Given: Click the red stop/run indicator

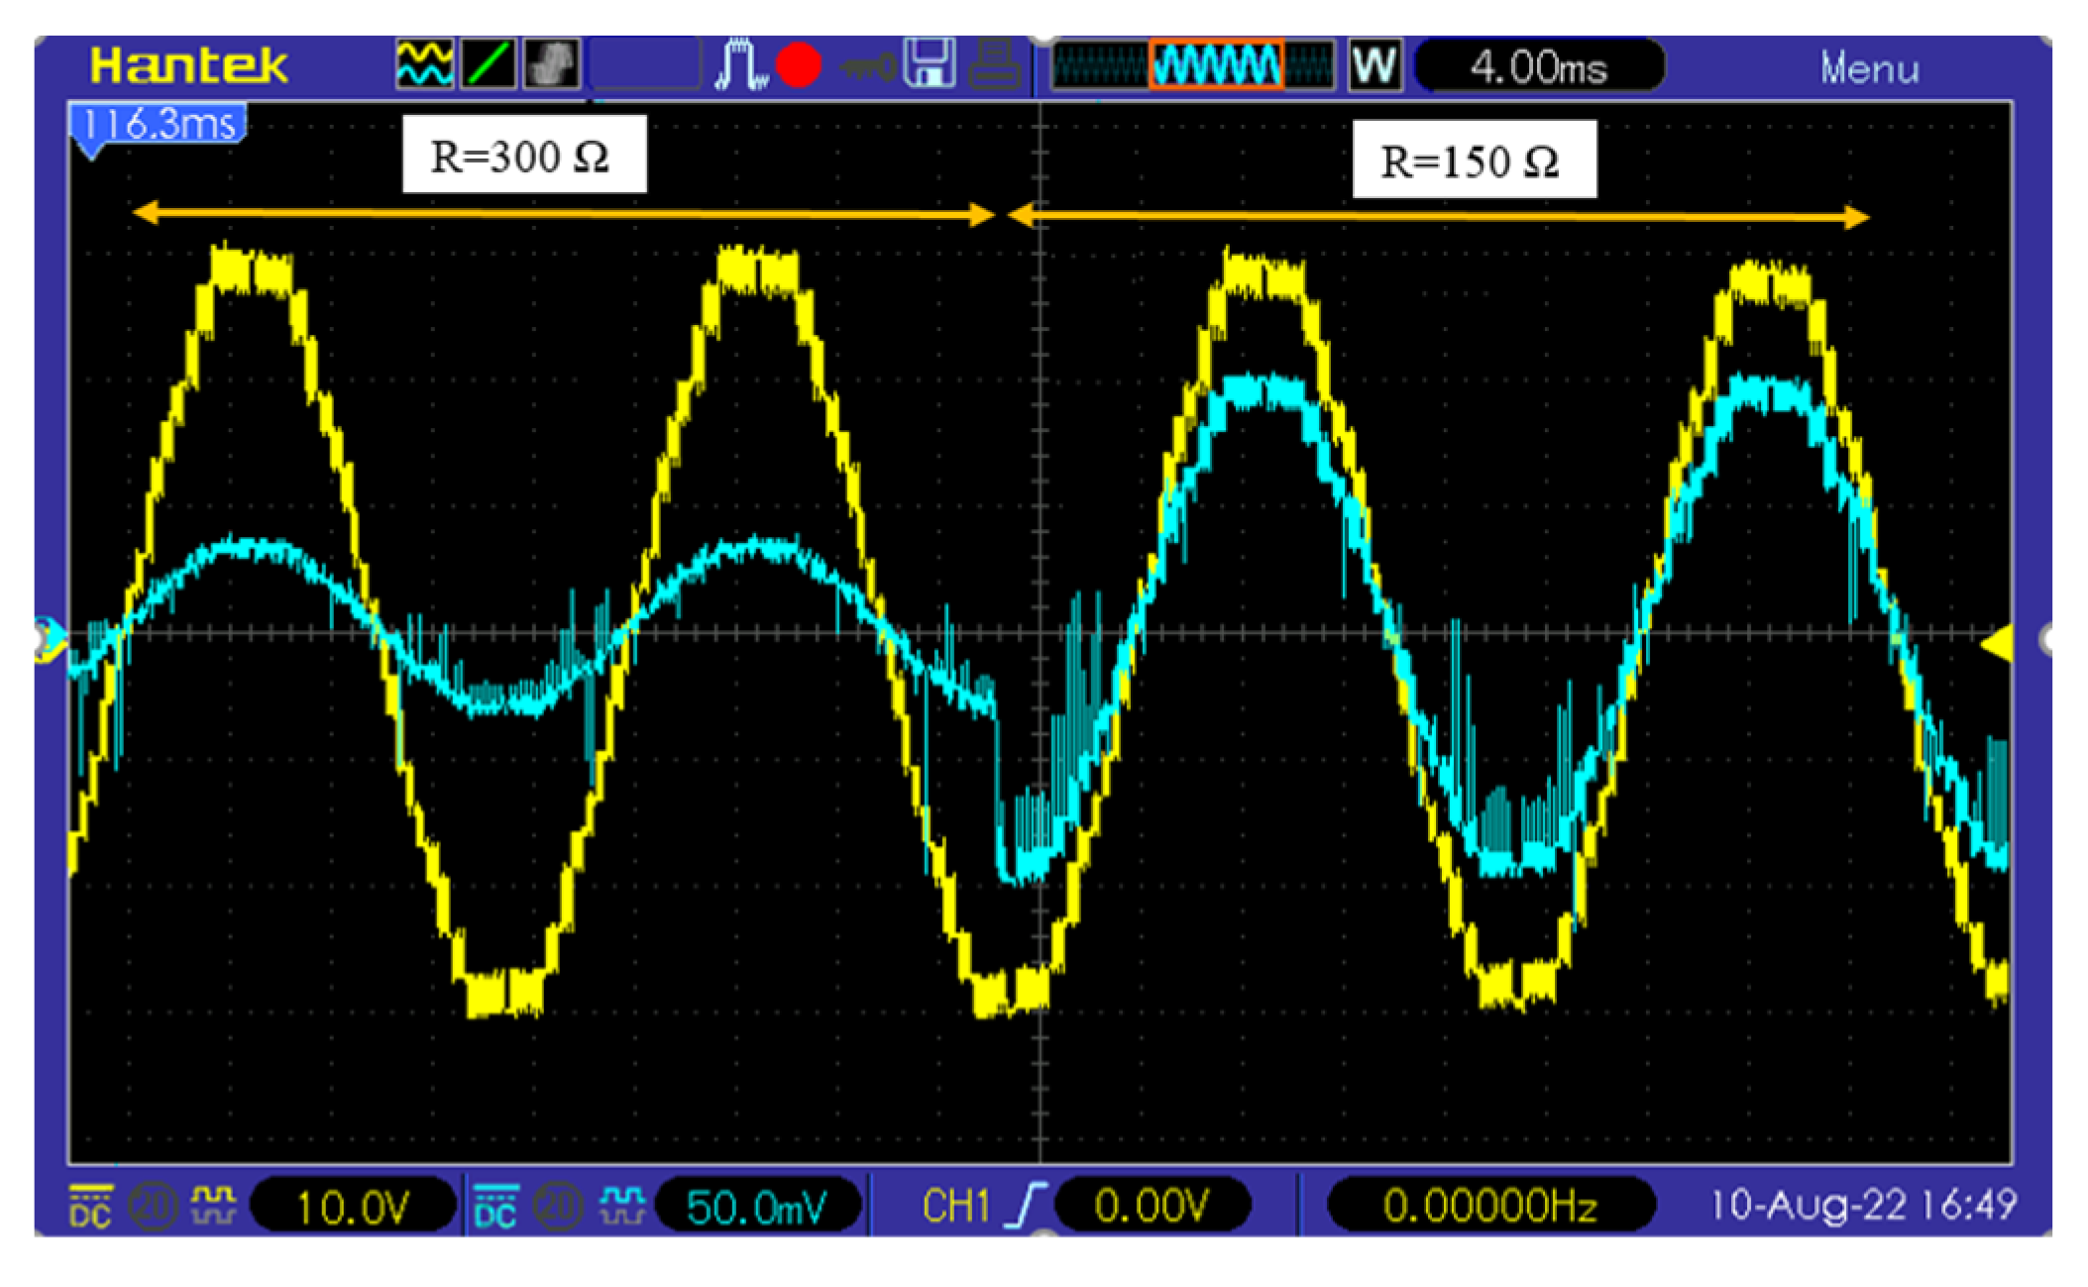Looking at the screenshot, I should click(x=799, y=65).
